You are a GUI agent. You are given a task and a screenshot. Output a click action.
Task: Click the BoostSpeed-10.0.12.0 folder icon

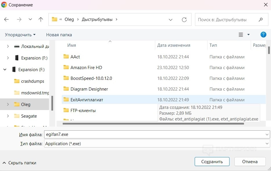66,78
